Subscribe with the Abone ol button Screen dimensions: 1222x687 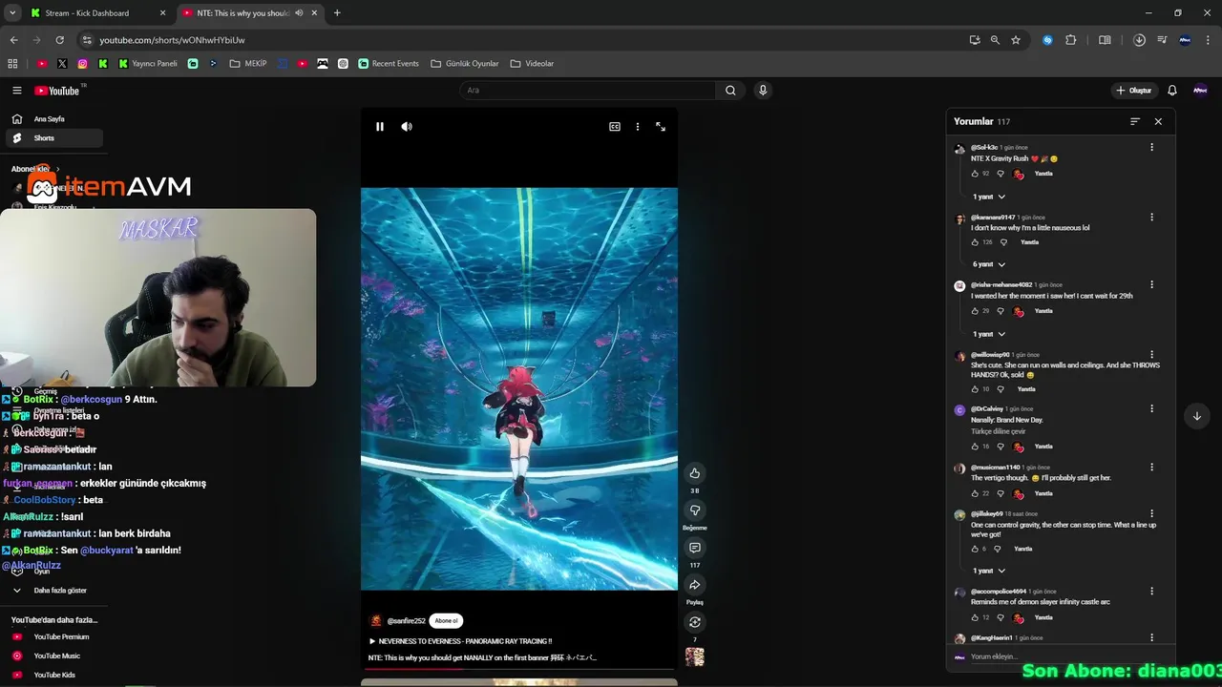(x=446, y=621)
